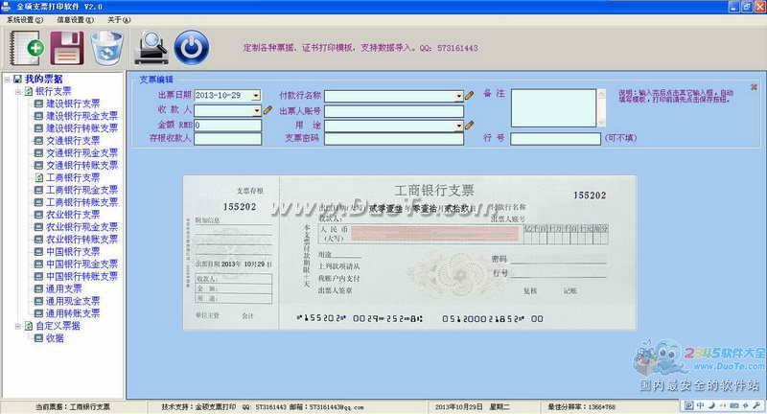
Task: Select 交通银行现金支票 in the tree
Action: pos(81,153)
